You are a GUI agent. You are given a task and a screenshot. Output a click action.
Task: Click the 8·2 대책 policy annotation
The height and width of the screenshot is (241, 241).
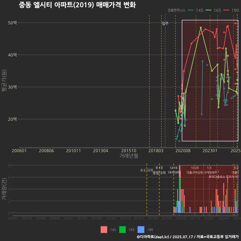coord(147,170)
